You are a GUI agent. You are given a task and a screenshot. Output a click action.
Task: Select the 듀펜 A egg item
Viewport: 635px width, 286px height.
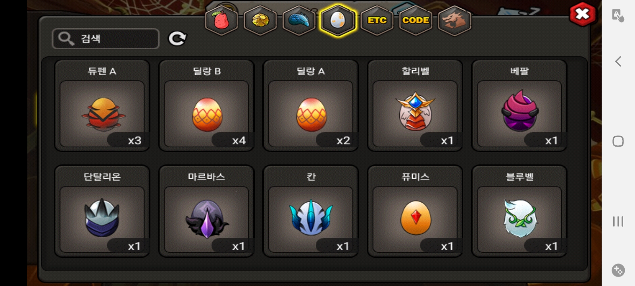click(102, 106)
